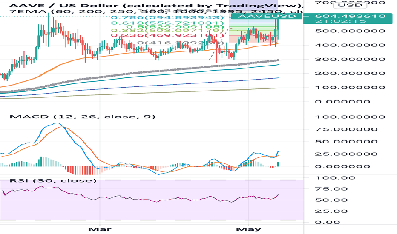Click the 75.000000 MACD axis label
397x234 pixels.
point(346,129)
